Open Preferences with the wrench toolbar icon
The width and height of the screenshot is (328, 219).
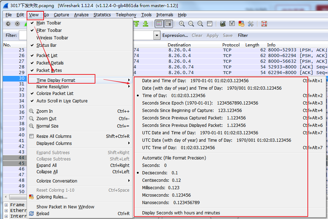[x=250, y=23]
